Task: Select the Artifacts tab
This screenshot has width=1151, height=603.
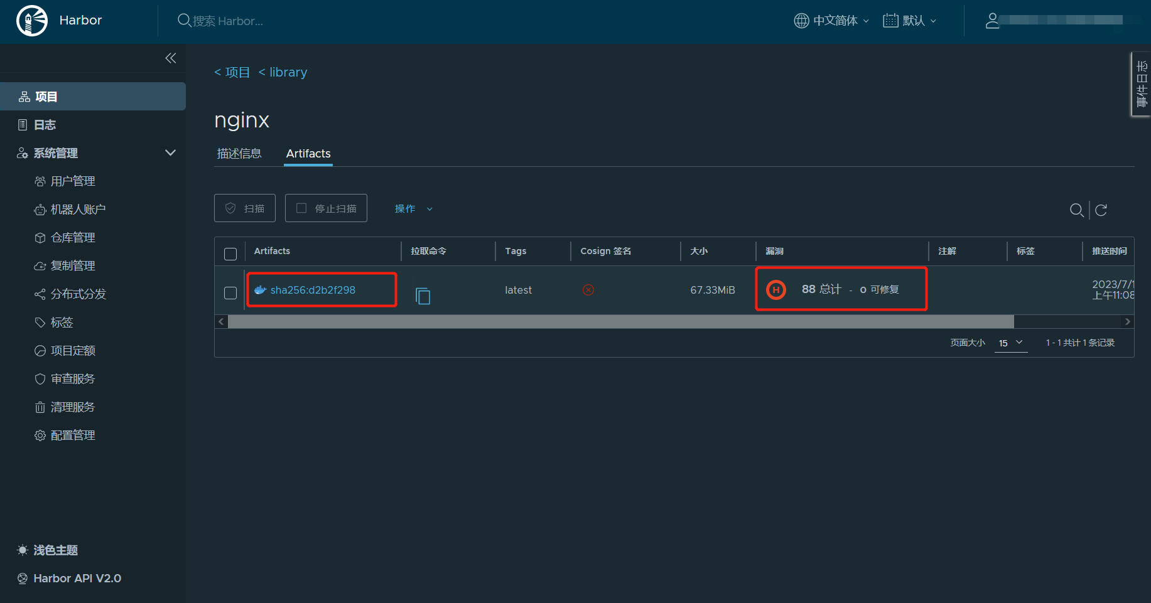Action: (x=308, y=154)
